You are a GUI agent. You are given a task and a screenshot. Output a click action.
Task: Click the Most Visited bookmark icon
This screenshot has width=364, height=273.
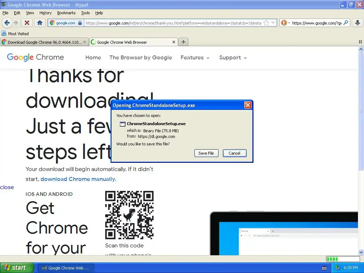(x=4, y=34)
